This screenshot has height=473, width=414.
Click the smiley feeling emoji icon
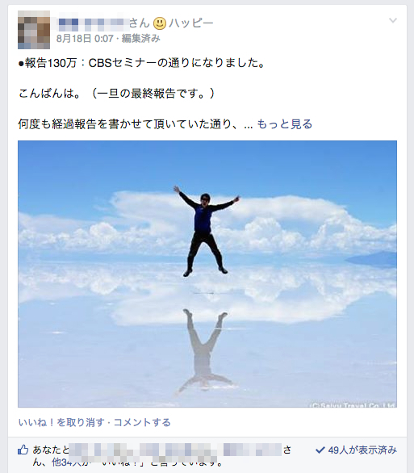(x=160, y=23)
